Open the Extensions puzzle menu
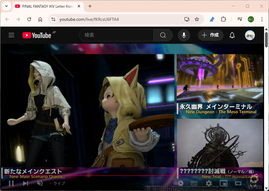This screenshot has width=269, height=191. pyautogui.click(x=223, y=19)
